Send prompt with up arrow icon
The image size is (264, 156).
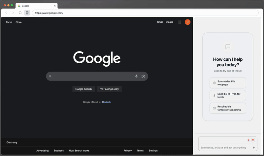click(253, 147)
